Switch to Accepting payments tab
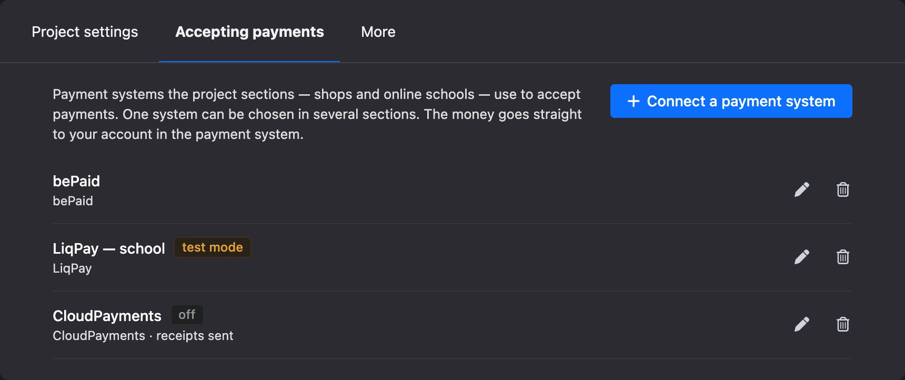 [249, 32]
